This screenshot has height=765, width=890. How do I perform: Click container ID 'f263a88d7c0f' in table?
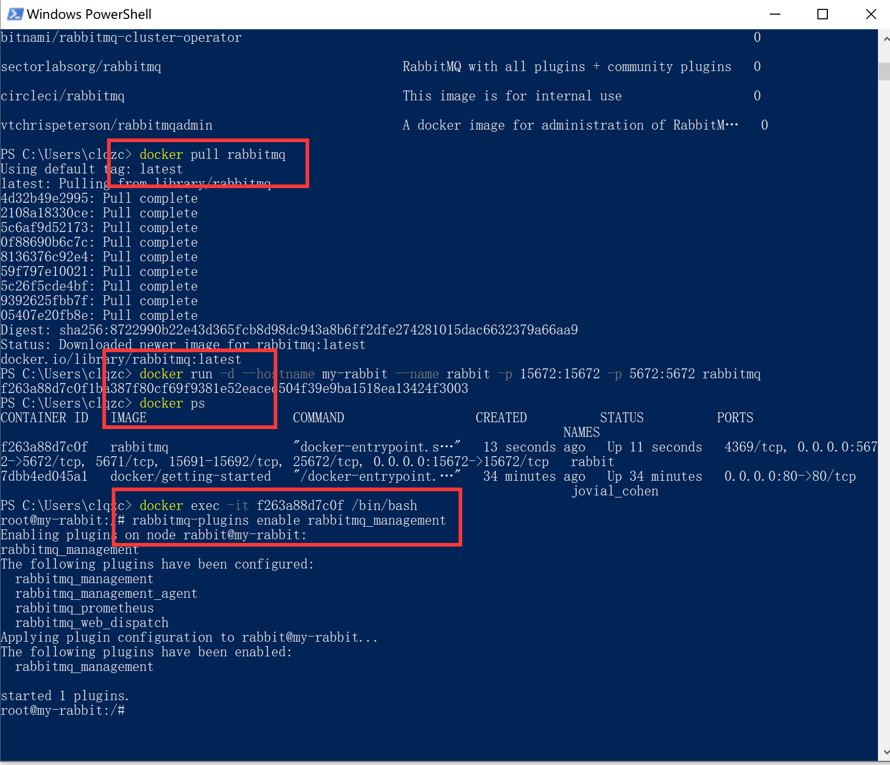[44, 447]
